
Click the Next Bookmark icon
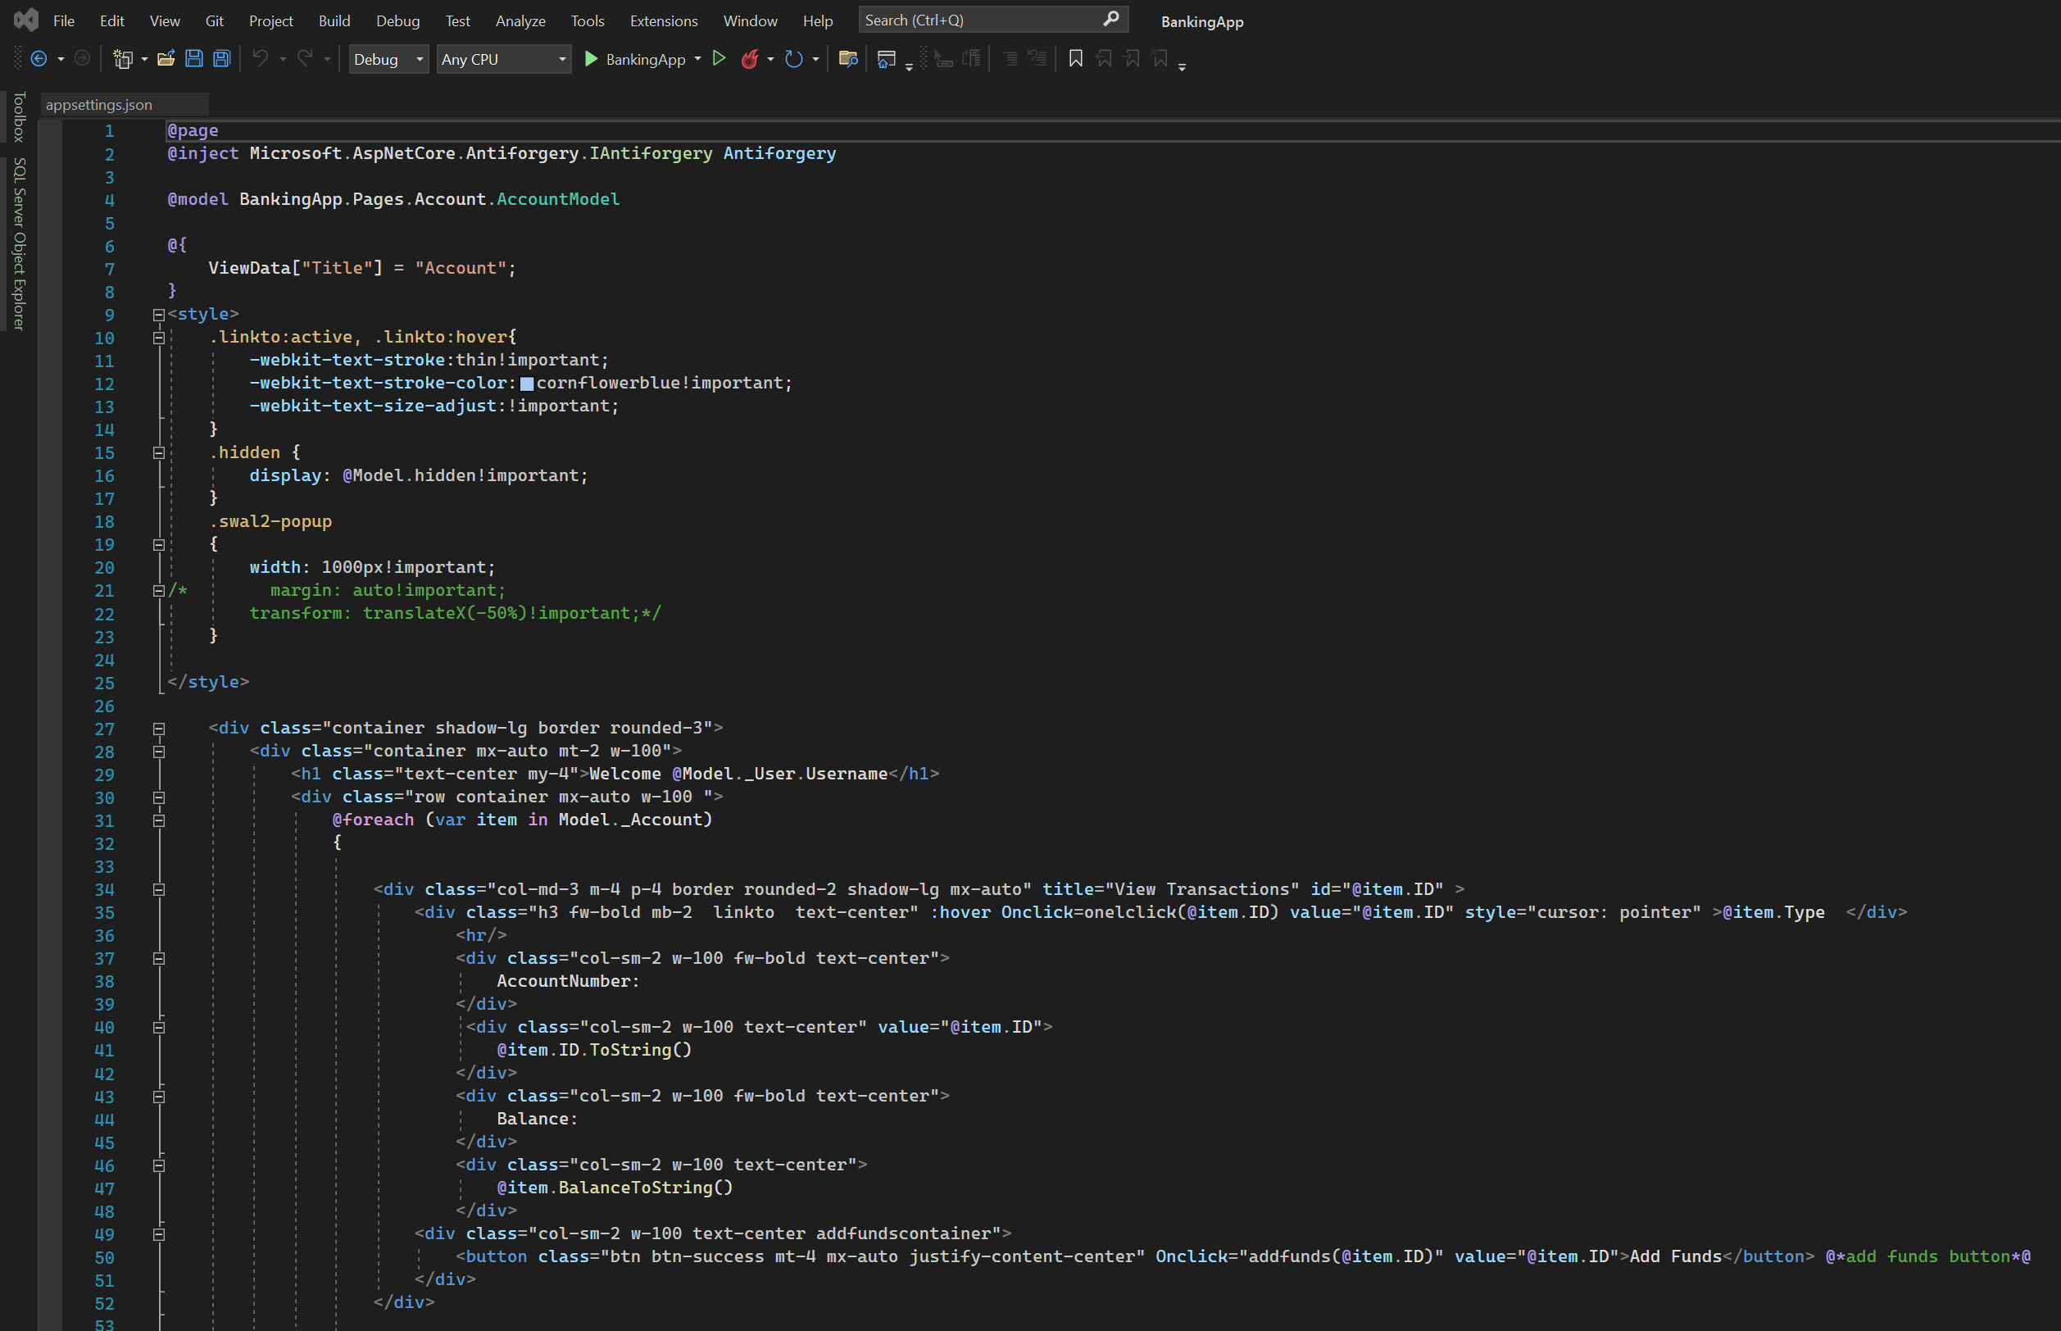pos(1132,58)
